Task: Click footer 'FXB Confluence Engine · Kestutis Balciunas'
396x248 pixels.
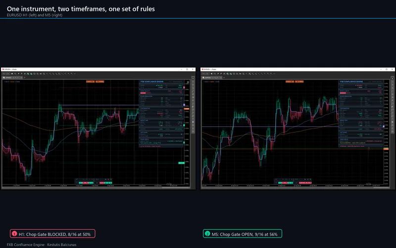Action: pyautogui.click(x=42, y=245)
